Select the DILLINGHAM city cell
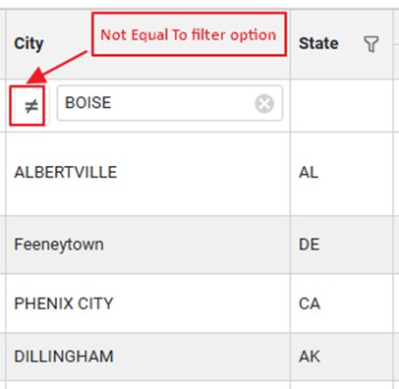The image size is (399, 389). click(147, 357)
